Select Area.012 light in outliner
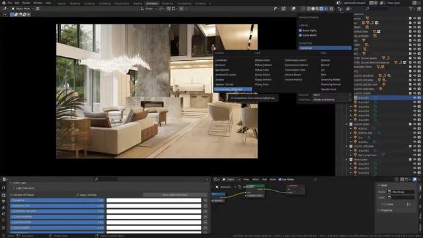 (363, 102)
